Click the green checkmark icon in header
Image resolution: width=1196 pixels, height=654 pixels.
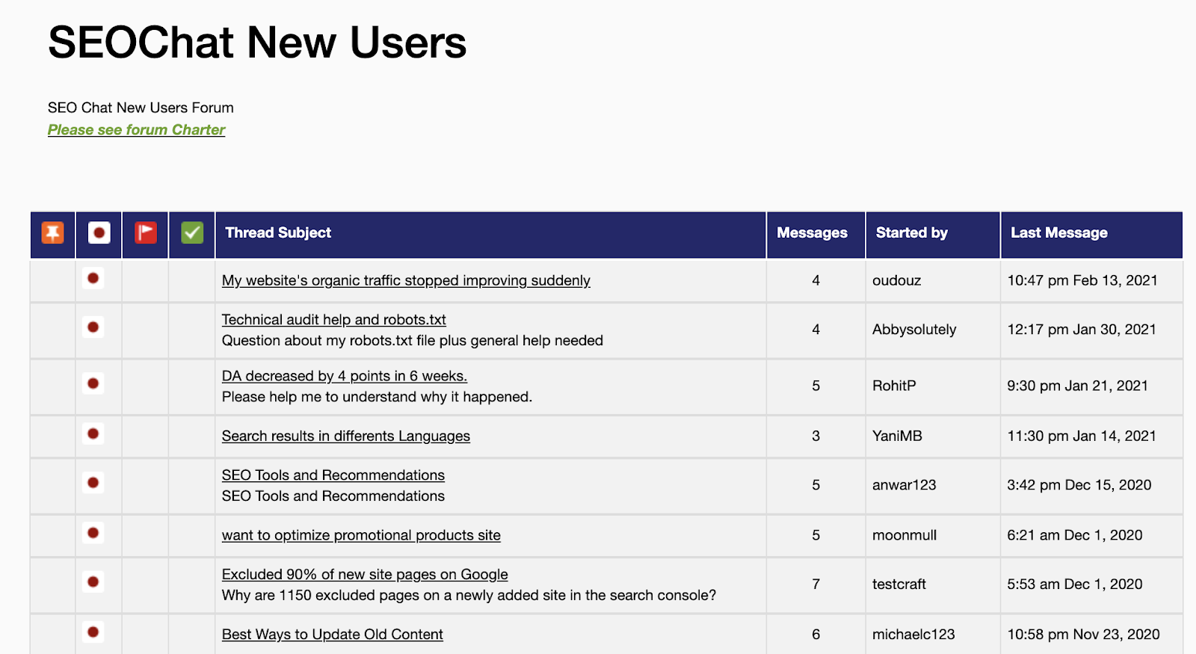click(x=192, y=233)
